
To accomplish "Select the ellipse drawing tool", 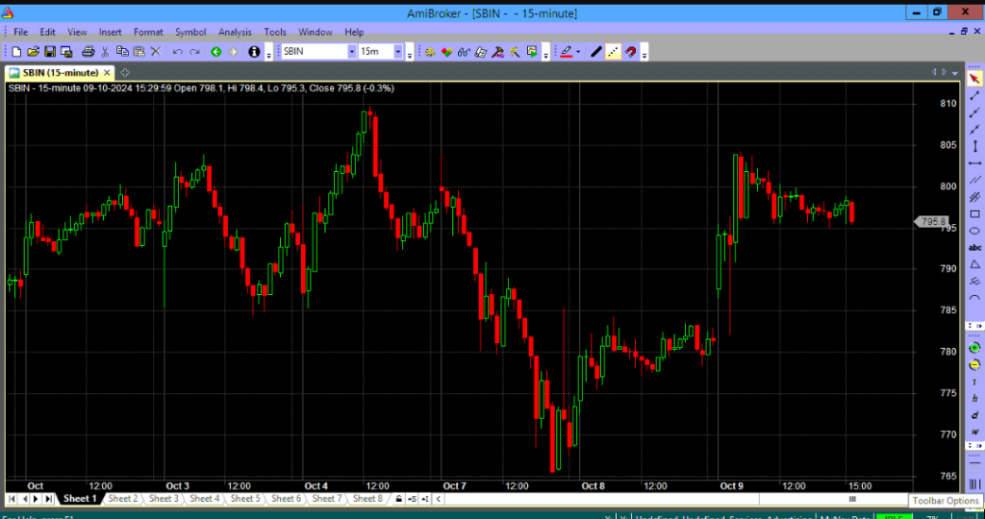I will pyautogui.click(x=974, y=231).
